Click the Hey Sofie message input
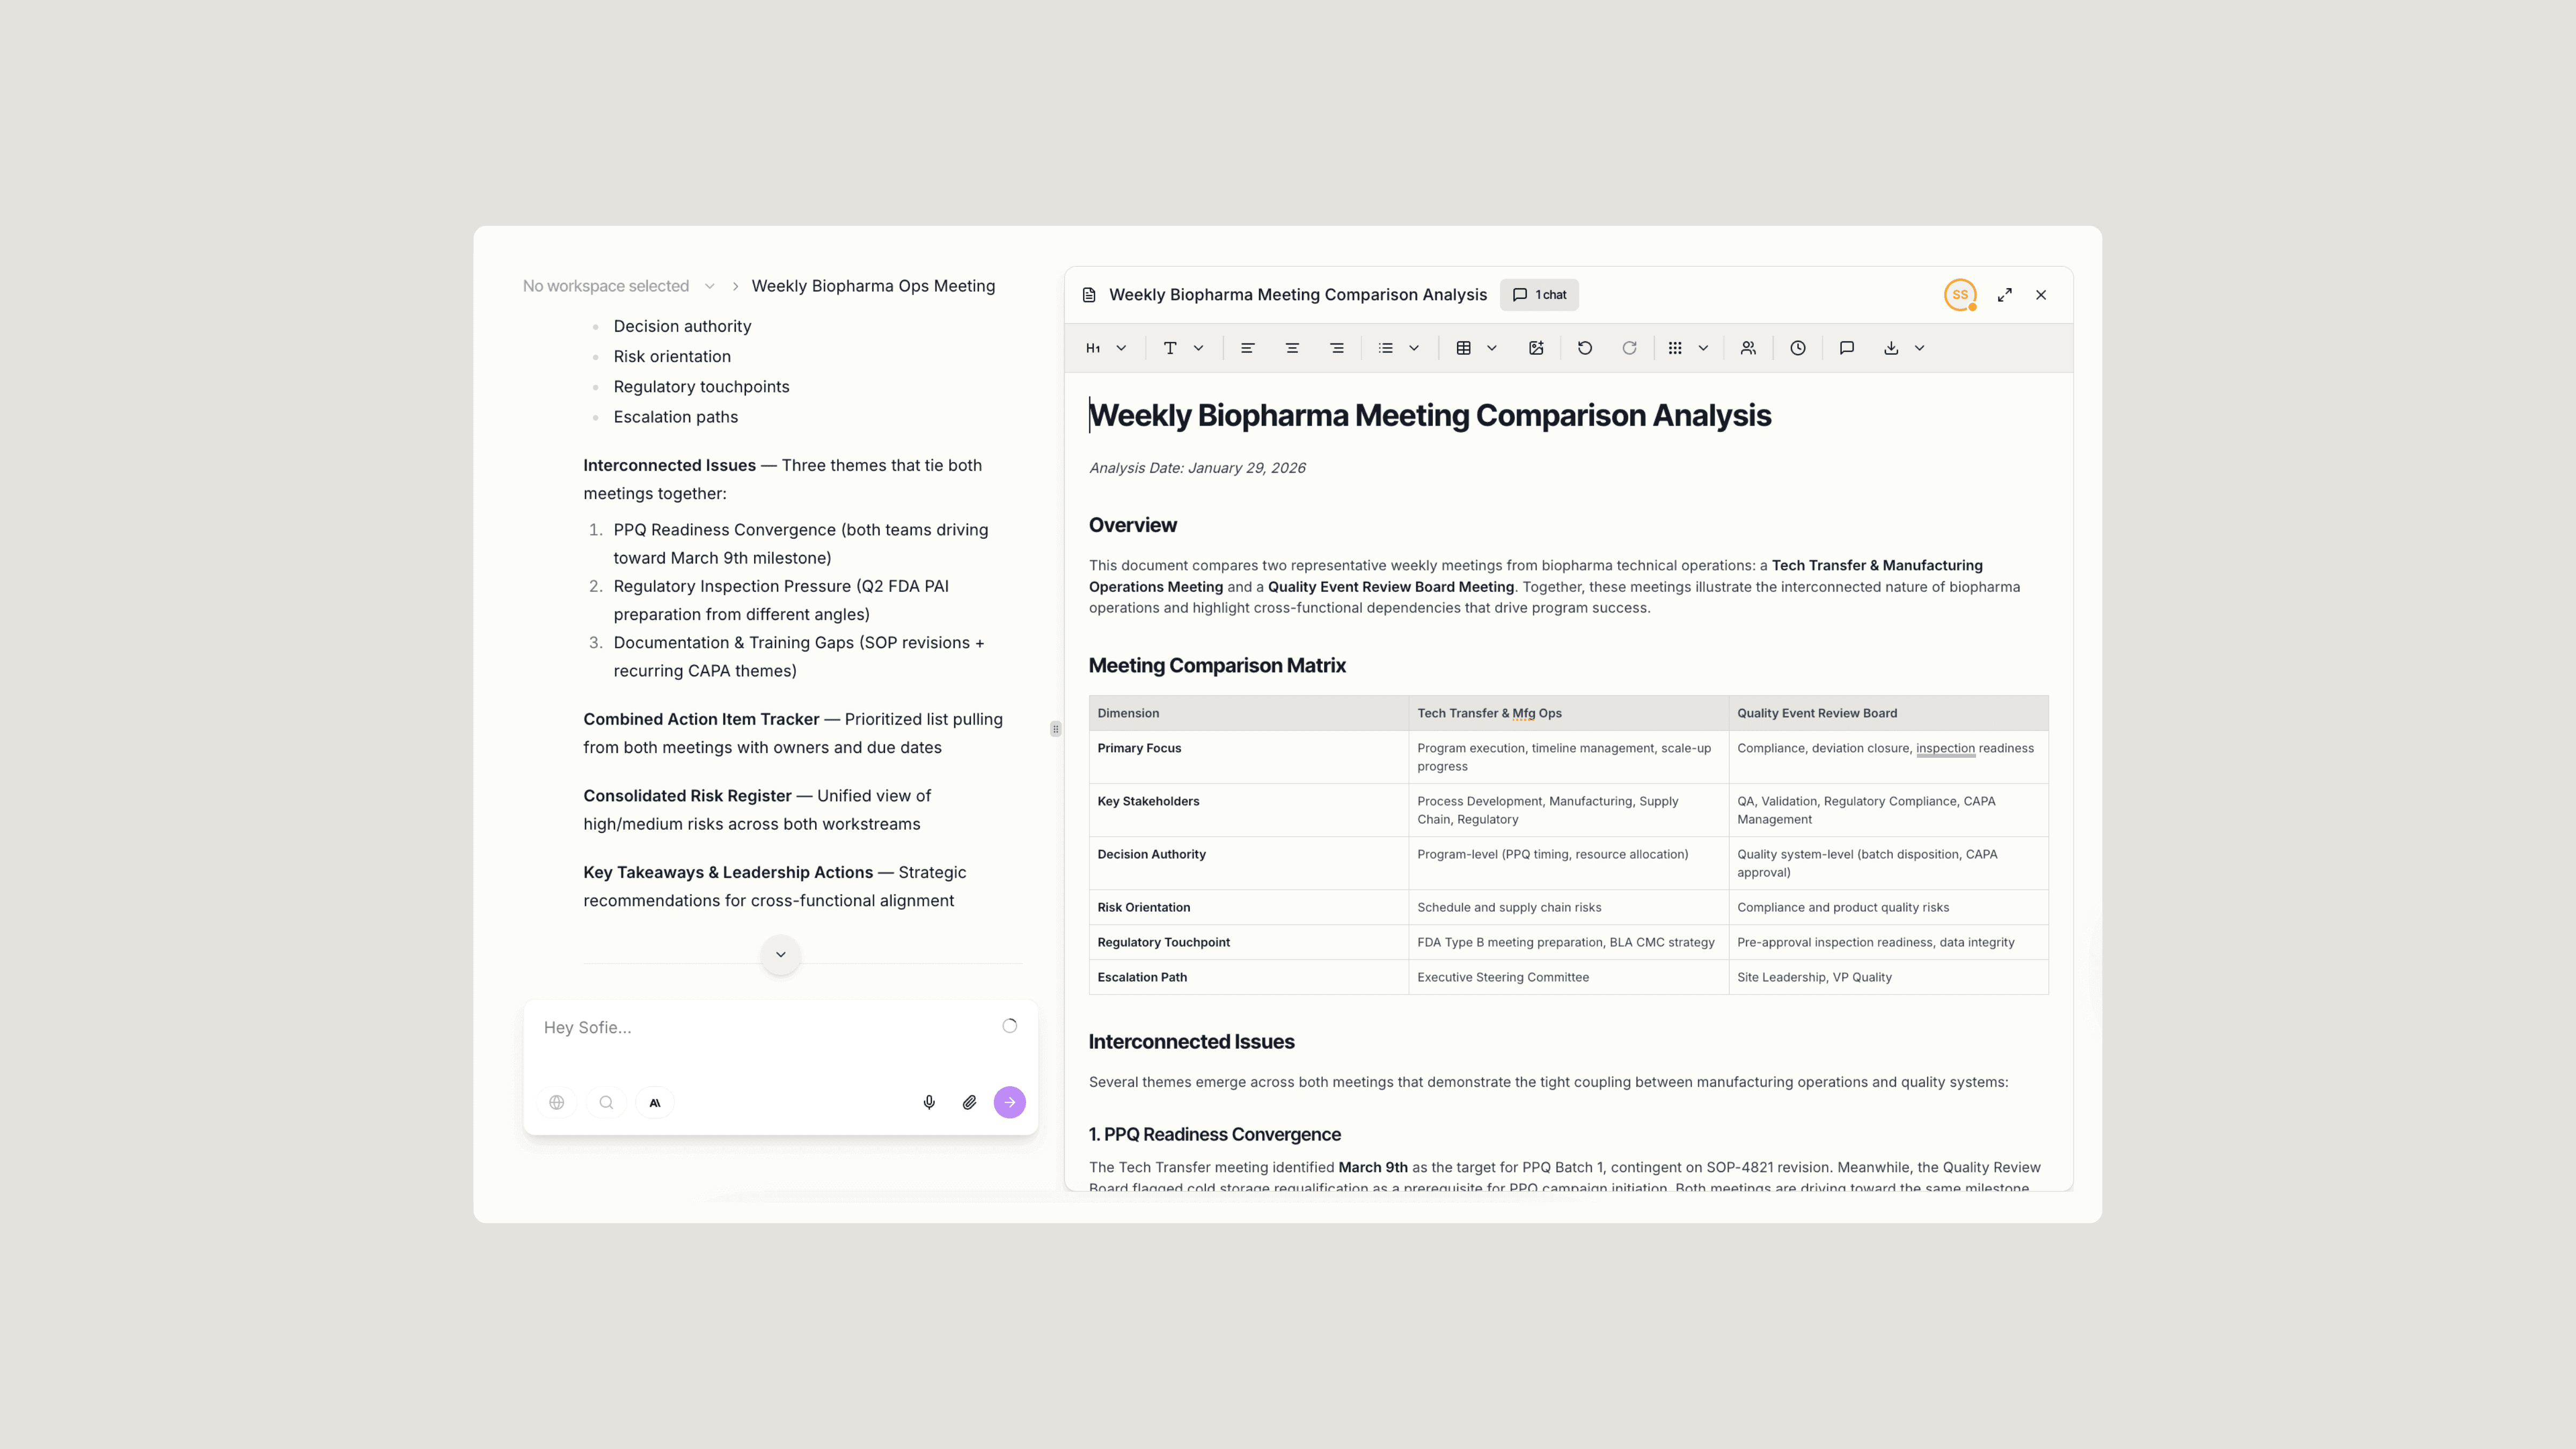 point(760,1028)
